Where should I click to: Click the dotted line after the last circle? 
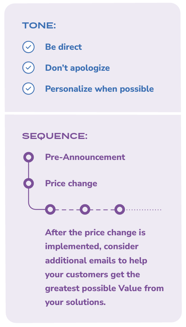[x=143, y=210]
